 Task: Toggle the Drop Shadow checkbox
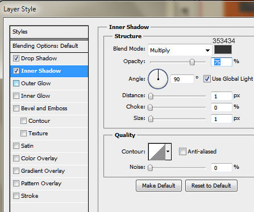pos(16,58)
